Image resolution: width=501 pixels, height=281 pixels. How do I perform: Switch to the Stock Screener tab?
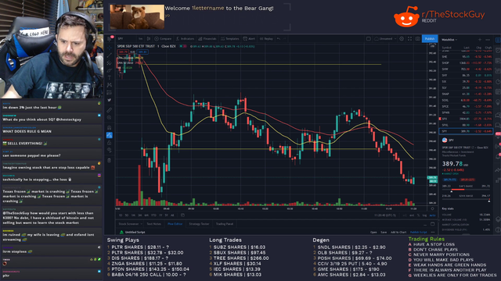click(x=128, y=224)
